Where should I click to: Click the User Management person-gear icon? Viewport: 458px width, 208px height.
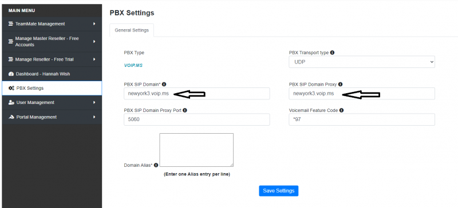click(11, 103)
